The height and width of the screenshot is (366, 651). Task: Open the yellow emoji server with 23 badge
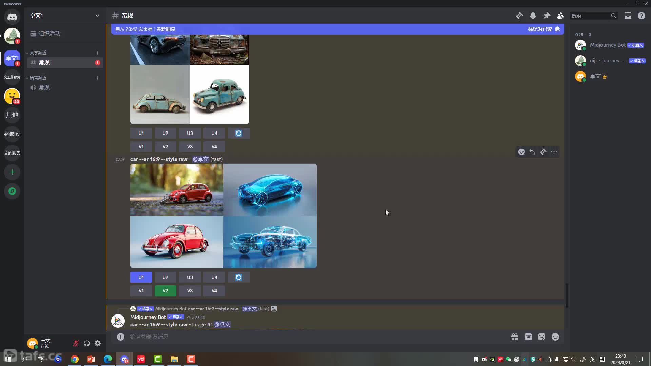click(x=12, y=96)
